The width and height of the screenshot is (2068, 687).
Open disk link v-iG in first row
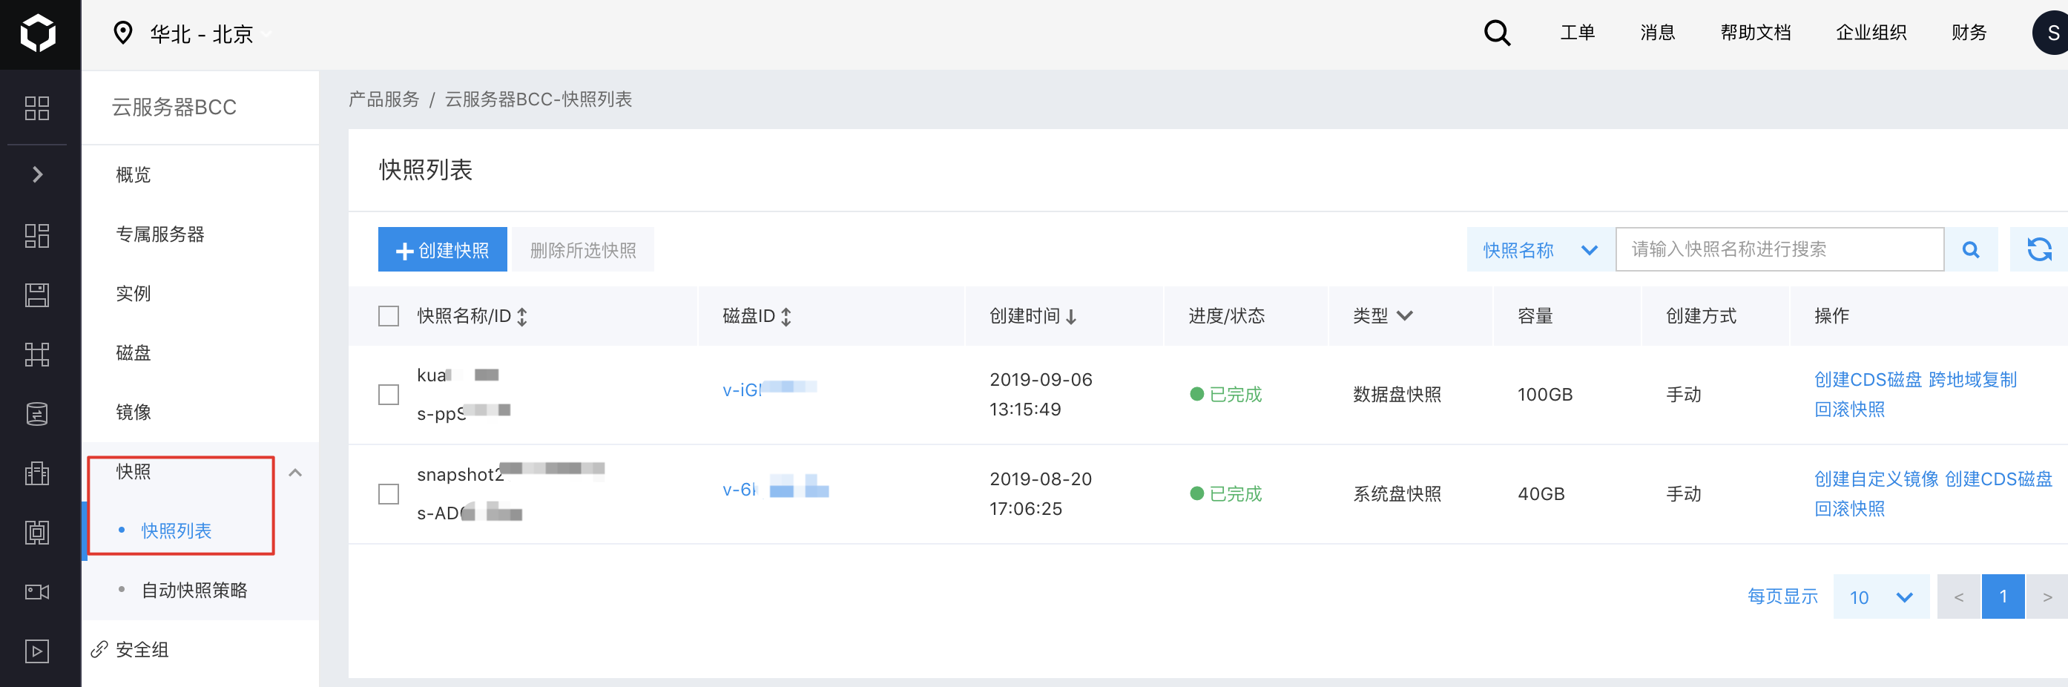tap(769, 390)
